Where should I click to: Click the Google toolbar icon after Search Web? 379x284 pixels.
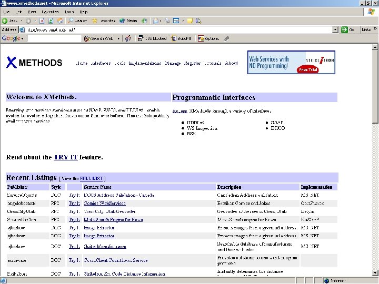coord(128,38)
